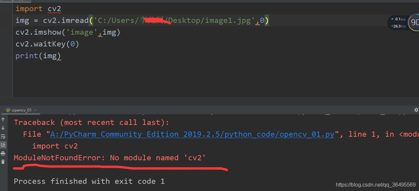The width and height of the screenshot is (419, 191).
Task: Select the ModuleNotFoundError line in console
Action: click(x=109, y=158)
